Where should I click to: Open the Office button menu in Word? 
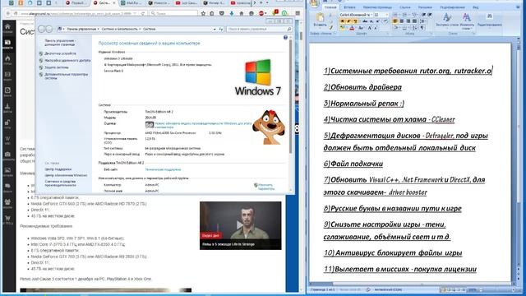314,3
